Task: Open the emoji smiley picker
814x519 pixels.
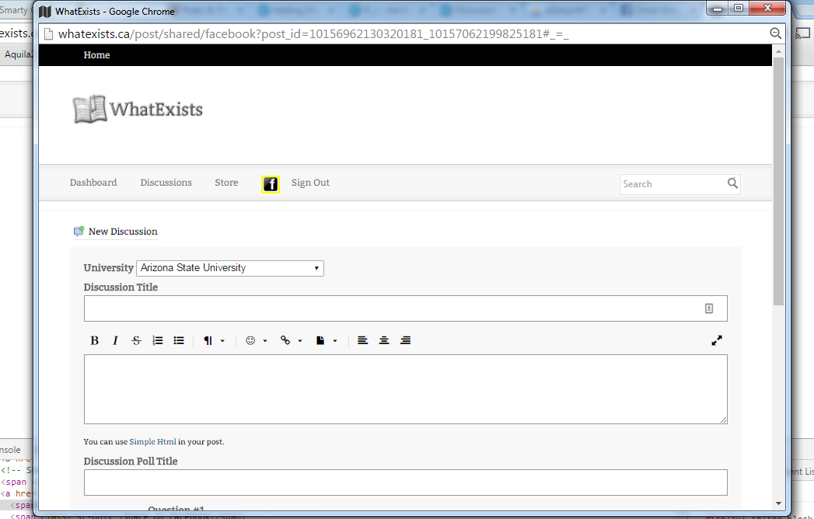Action: pyautogui.click(x=250, y=340)
